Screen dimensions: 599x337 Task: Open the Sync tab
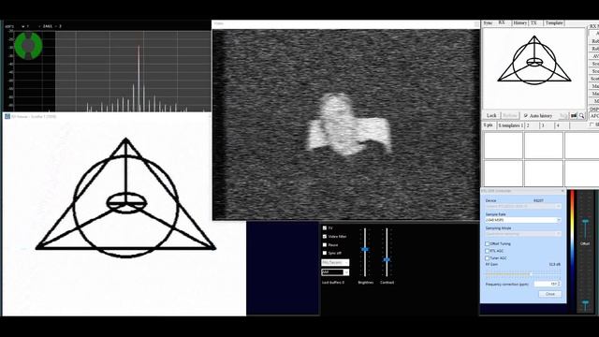[488, 22]
